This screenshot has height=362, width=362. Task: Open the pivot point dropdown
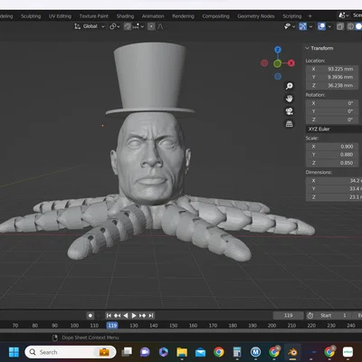tap(115, 26)
